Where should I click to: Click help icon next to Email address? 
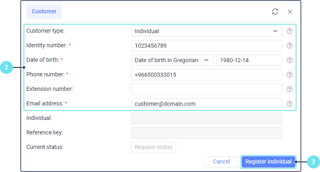coord(290,104)
